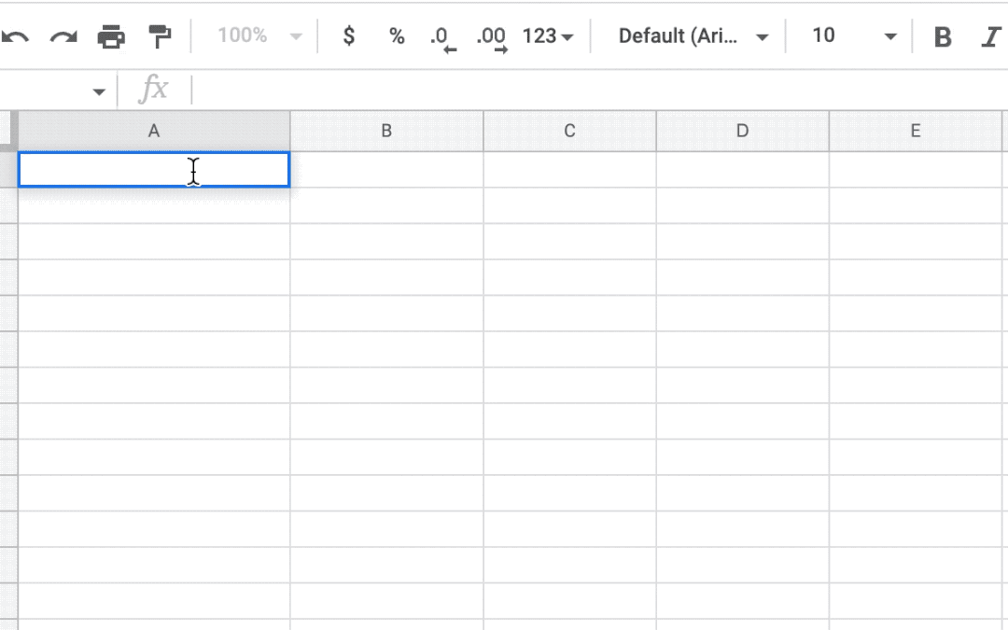Toggle Bold formatting
The image size is (1008, 630).
pos(943,36)
